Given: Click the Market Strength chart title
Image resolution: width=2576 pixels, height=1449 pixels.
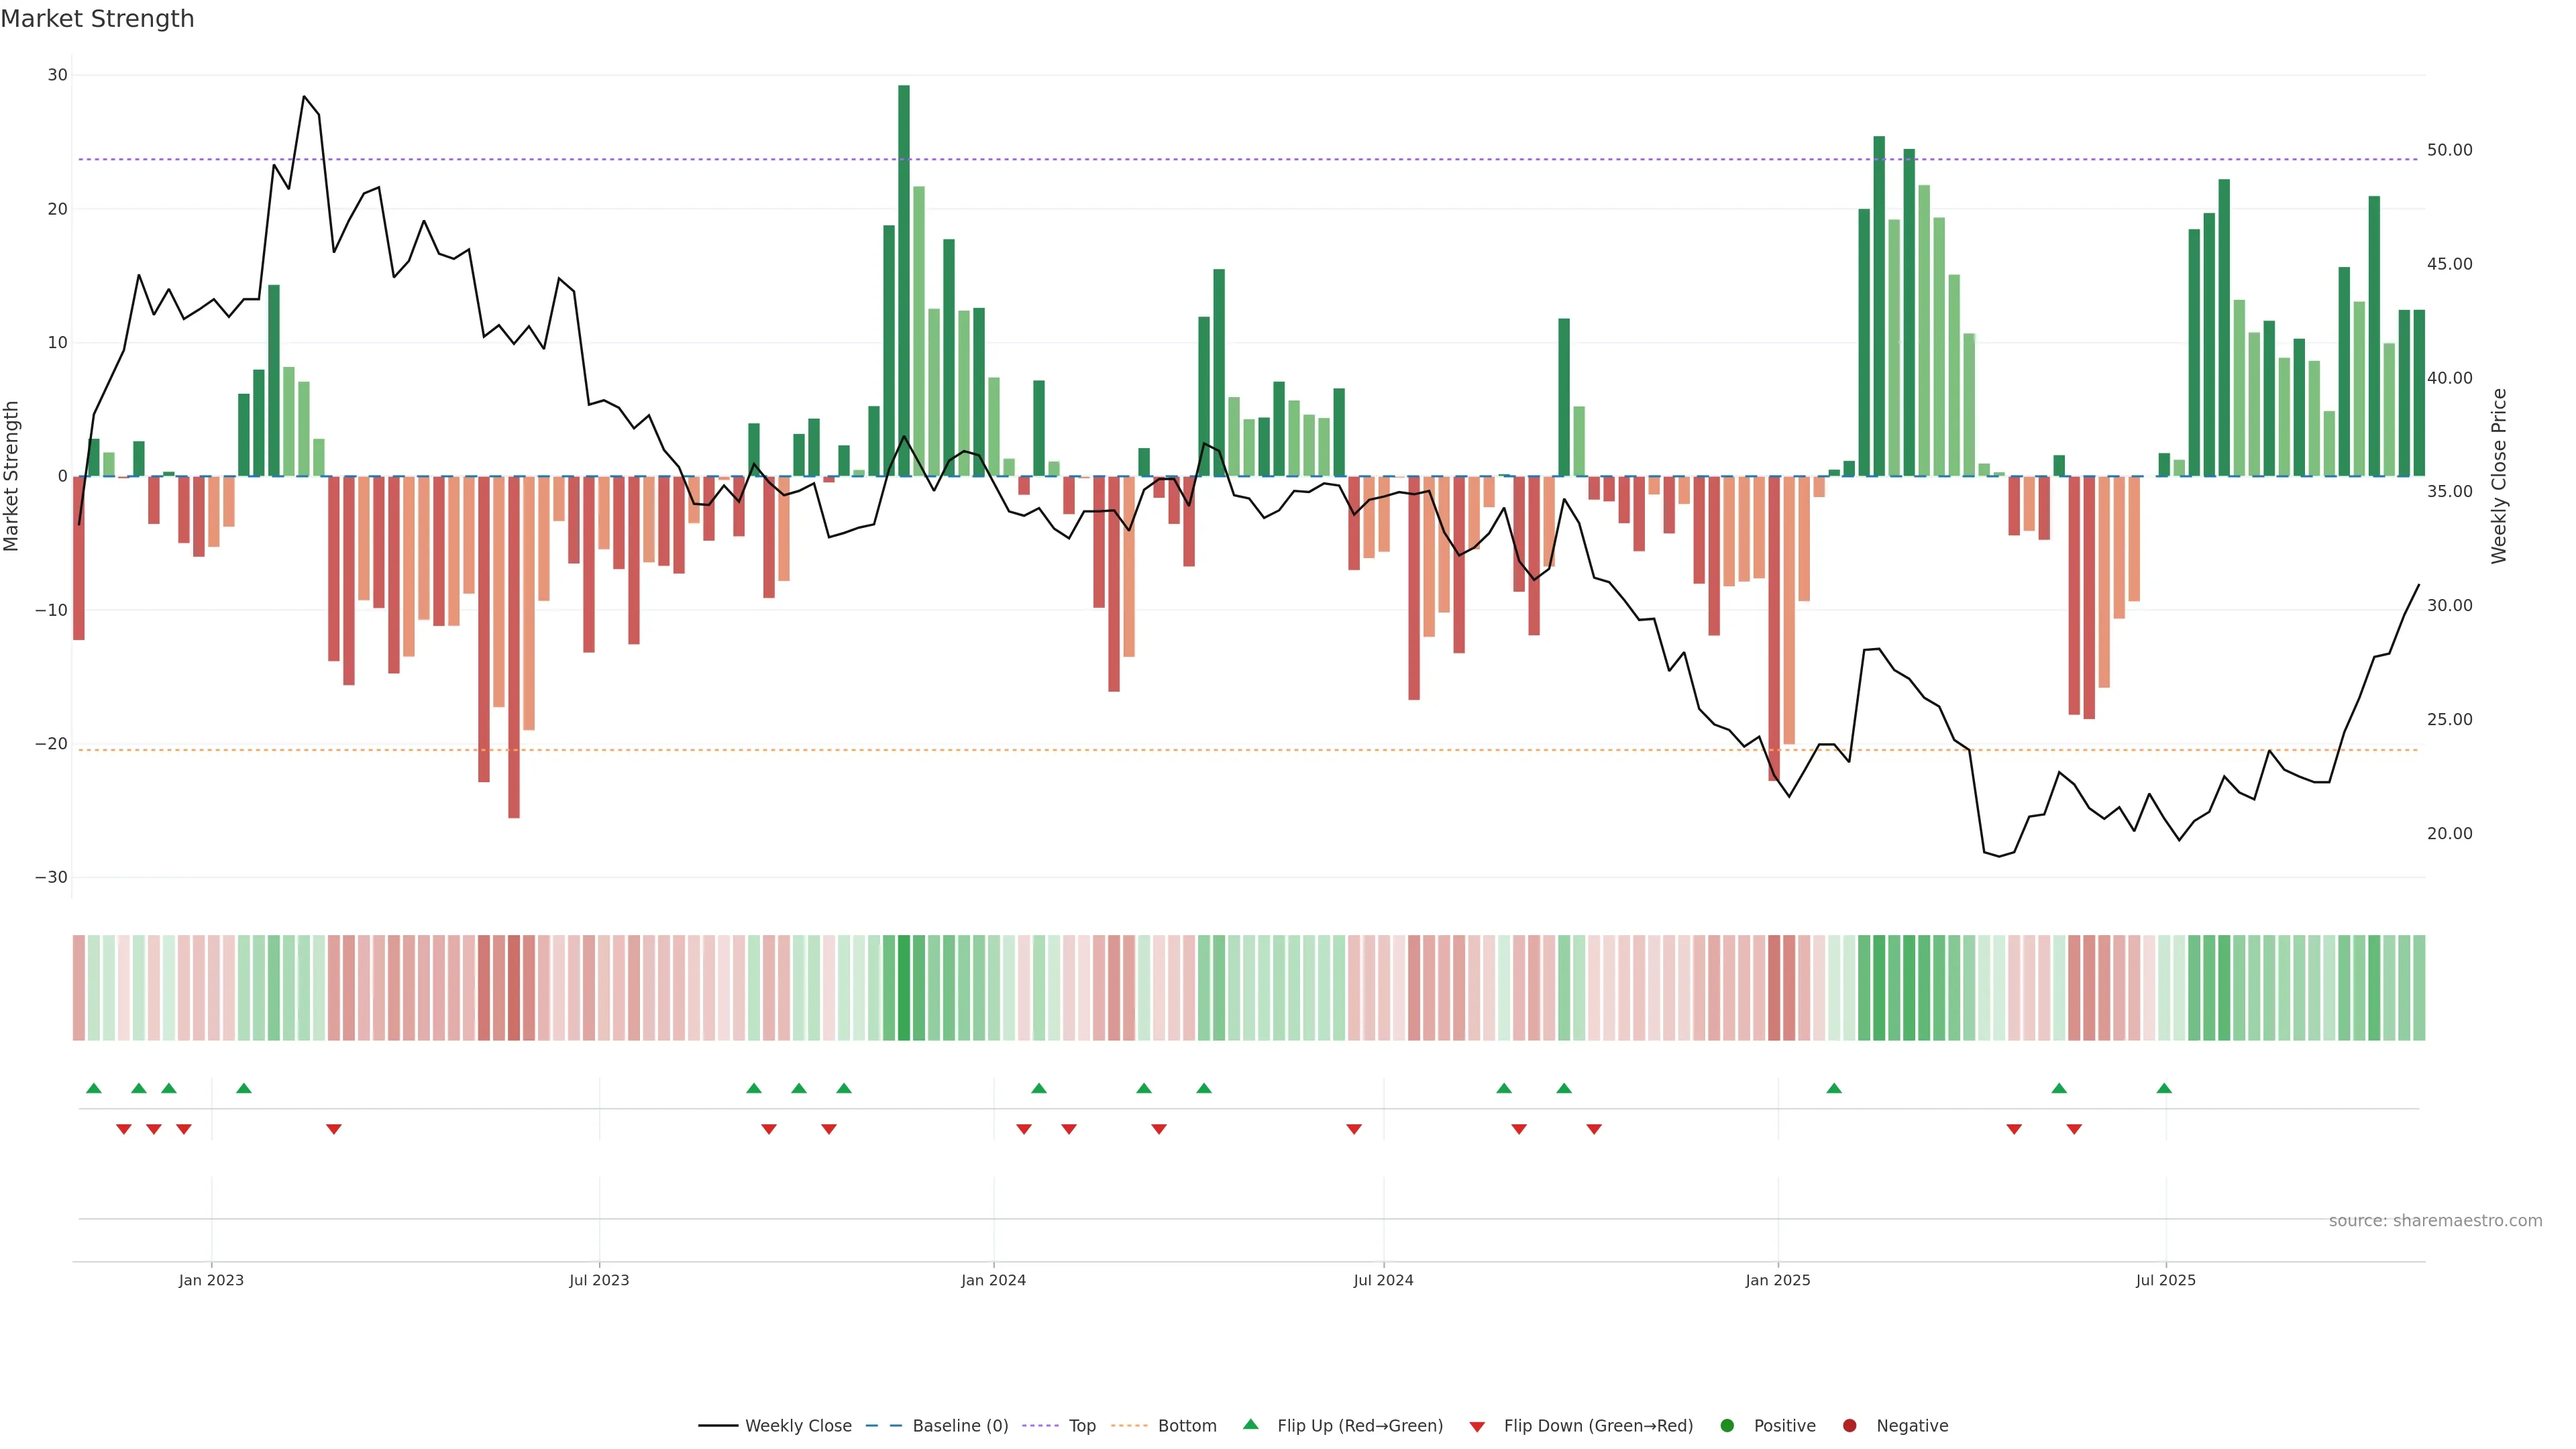Looking at the screenshot, I should point(97,19).
